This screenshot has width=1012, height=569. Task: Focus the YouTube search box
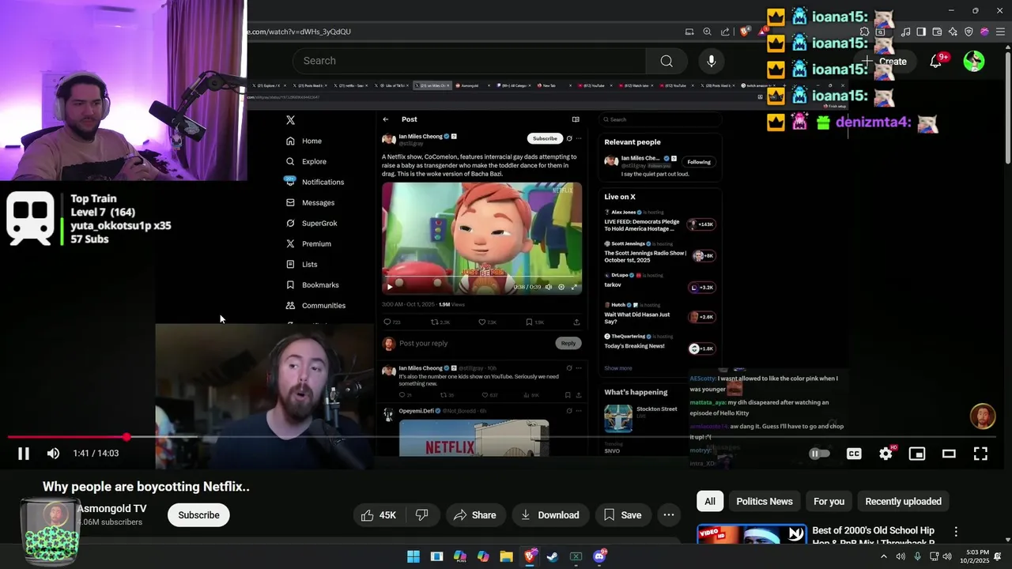click(x=469, y=61)
